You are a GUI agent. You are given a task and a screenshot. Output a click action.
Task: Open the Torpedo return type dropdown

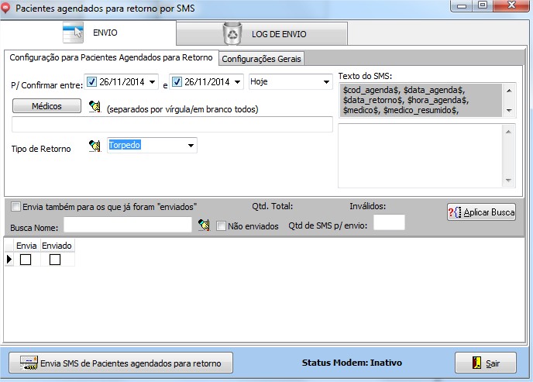[x=191, y=145]
